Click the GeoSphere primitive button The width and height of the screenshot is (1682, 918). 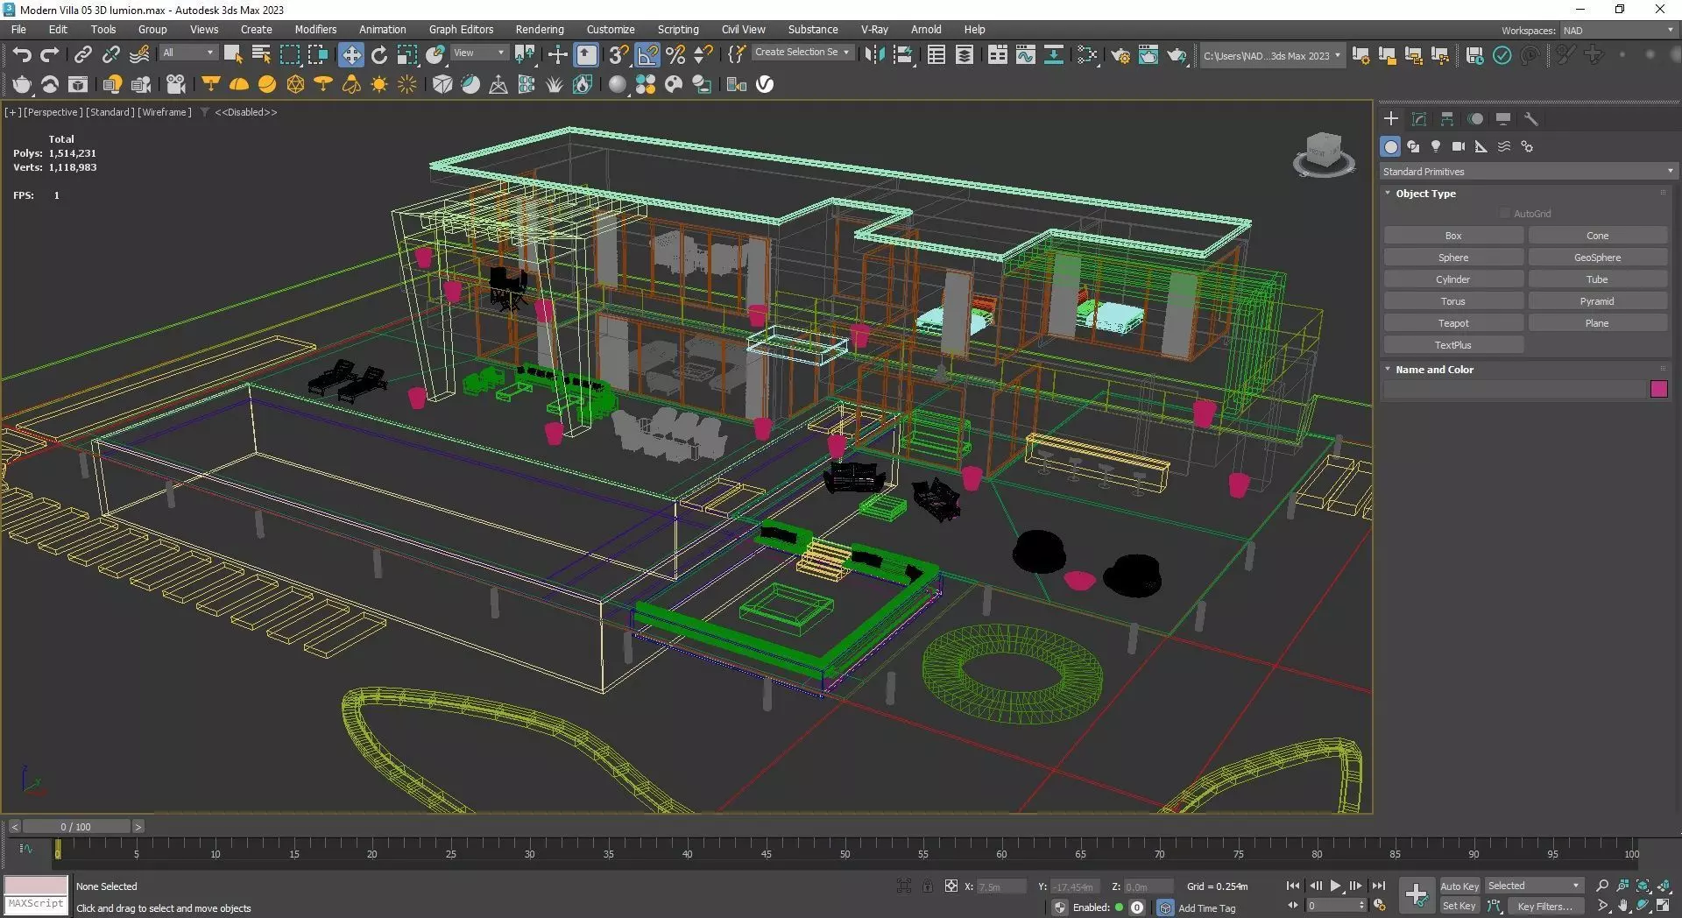tap(1597, 258)
